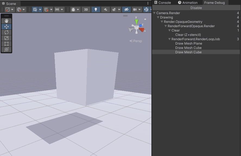Open scene camera settings dropdown
241x156 pixels.
click(137, 10)
